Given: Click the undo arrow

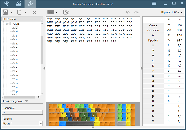Looking at the screenshot, I should click(x=128, y=12).
